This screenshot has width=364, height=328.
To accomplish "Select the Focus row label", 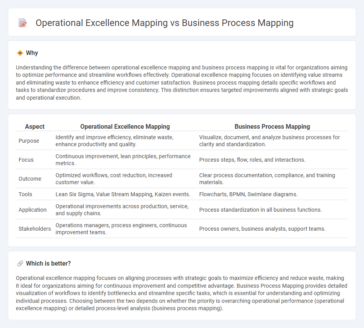I will (x=26, y=160).
